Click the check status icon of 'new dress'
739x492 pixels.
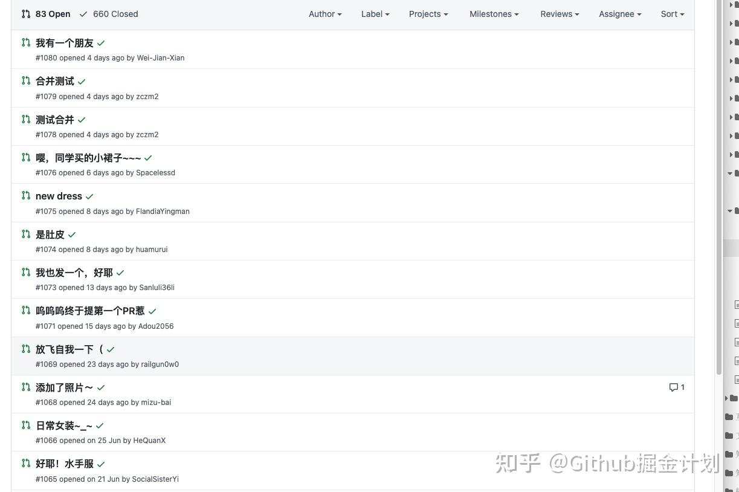coord(89,196)
